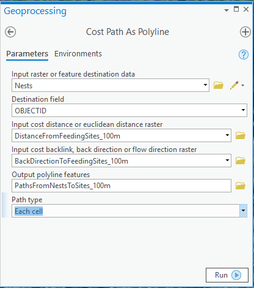Expand the BackDirectionToFeedingSites_100m dropdown
The image size is (254, 288).
click(227, 161)
